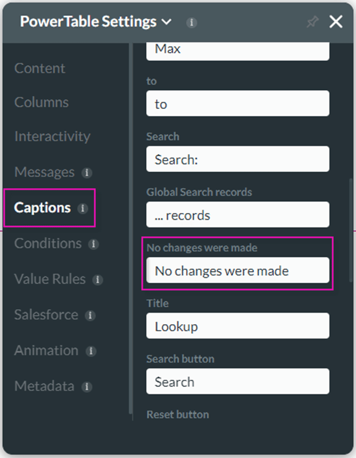
Task: Click the info icon next to Messages
Action: (x=86, y=173)
